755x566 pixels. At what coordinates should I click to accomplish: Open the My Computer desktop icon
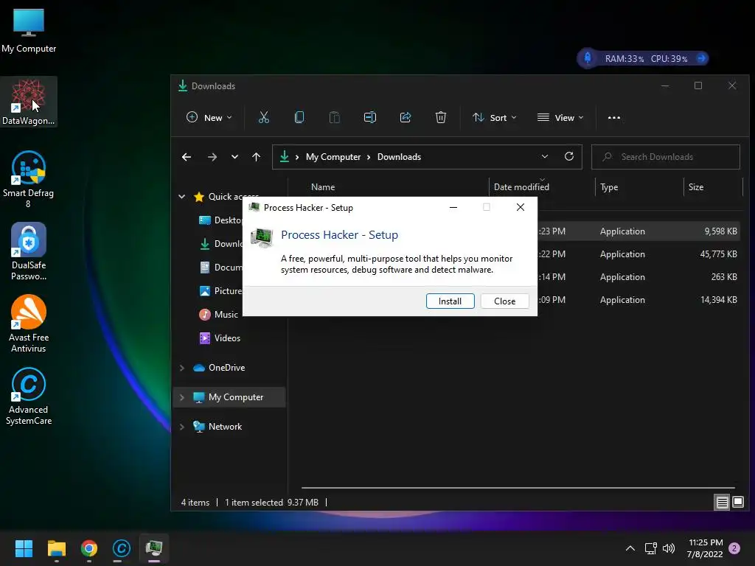[29, 31]
